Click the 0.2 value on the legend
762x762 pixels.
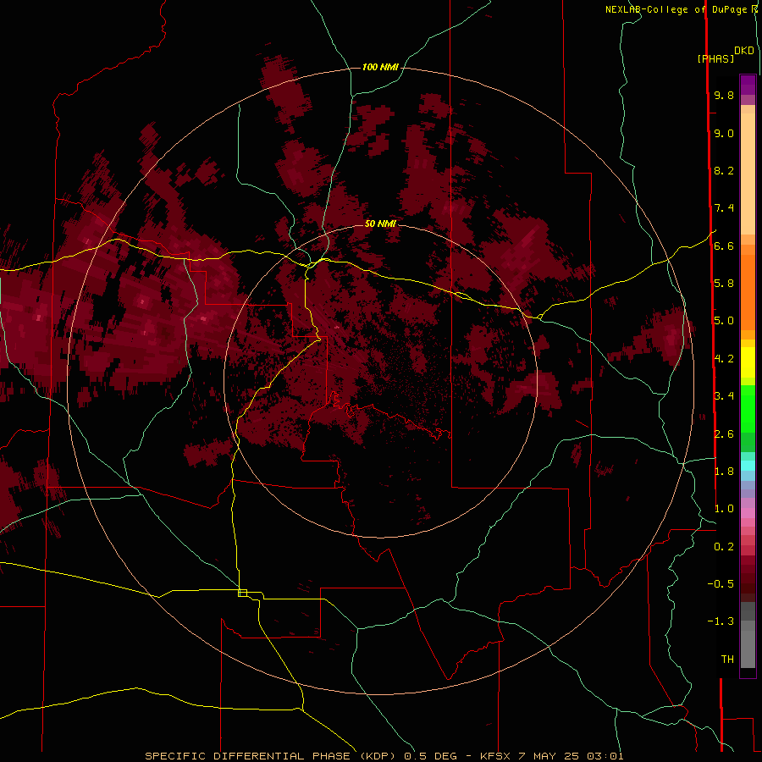tap(724, 547)
